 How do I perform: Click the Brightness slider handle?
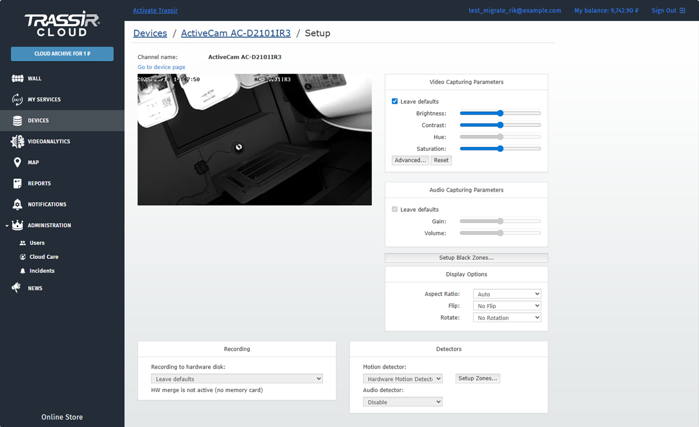pos(500,114)
